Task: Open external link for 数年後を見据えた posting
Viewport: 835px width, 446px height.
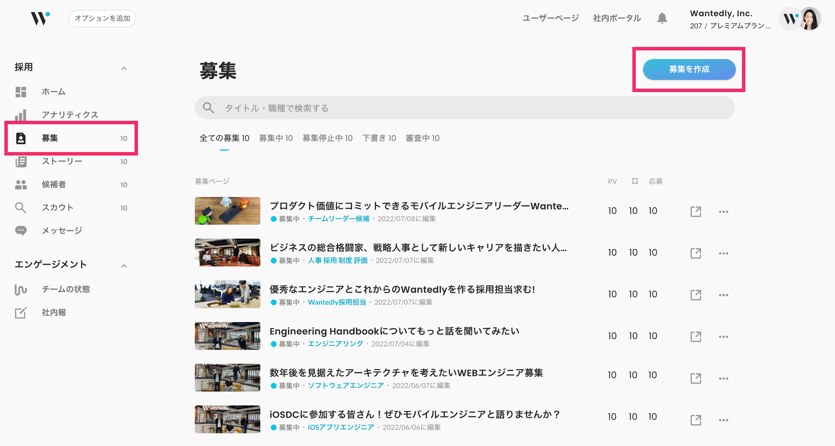Action: [x=696, y=378]
